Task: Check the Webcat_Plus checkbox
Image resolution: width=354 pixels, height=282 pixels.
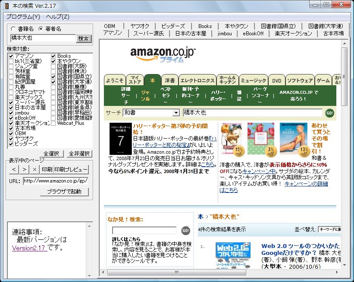Action: (53, 123)
